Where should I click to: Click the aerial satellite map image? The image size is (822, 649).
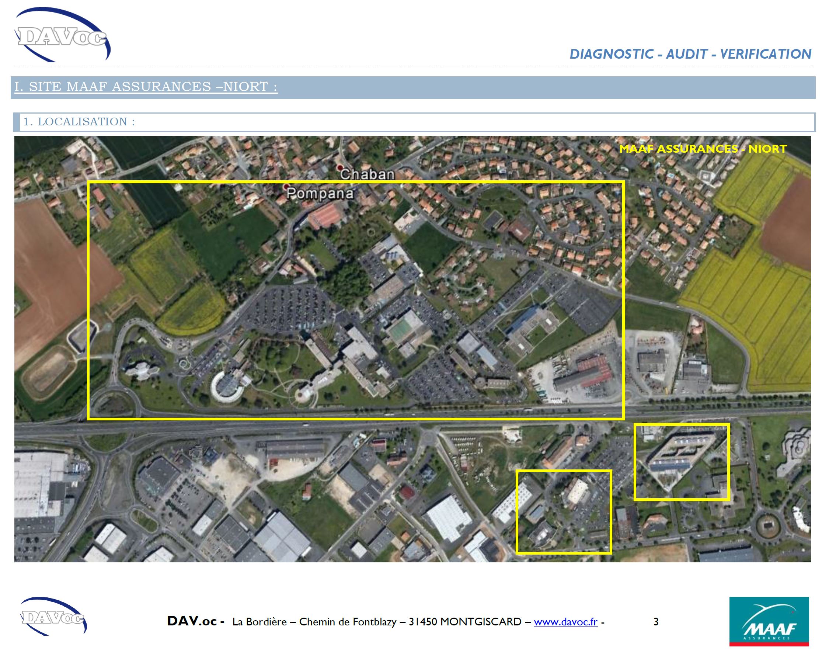pos(412,349)
